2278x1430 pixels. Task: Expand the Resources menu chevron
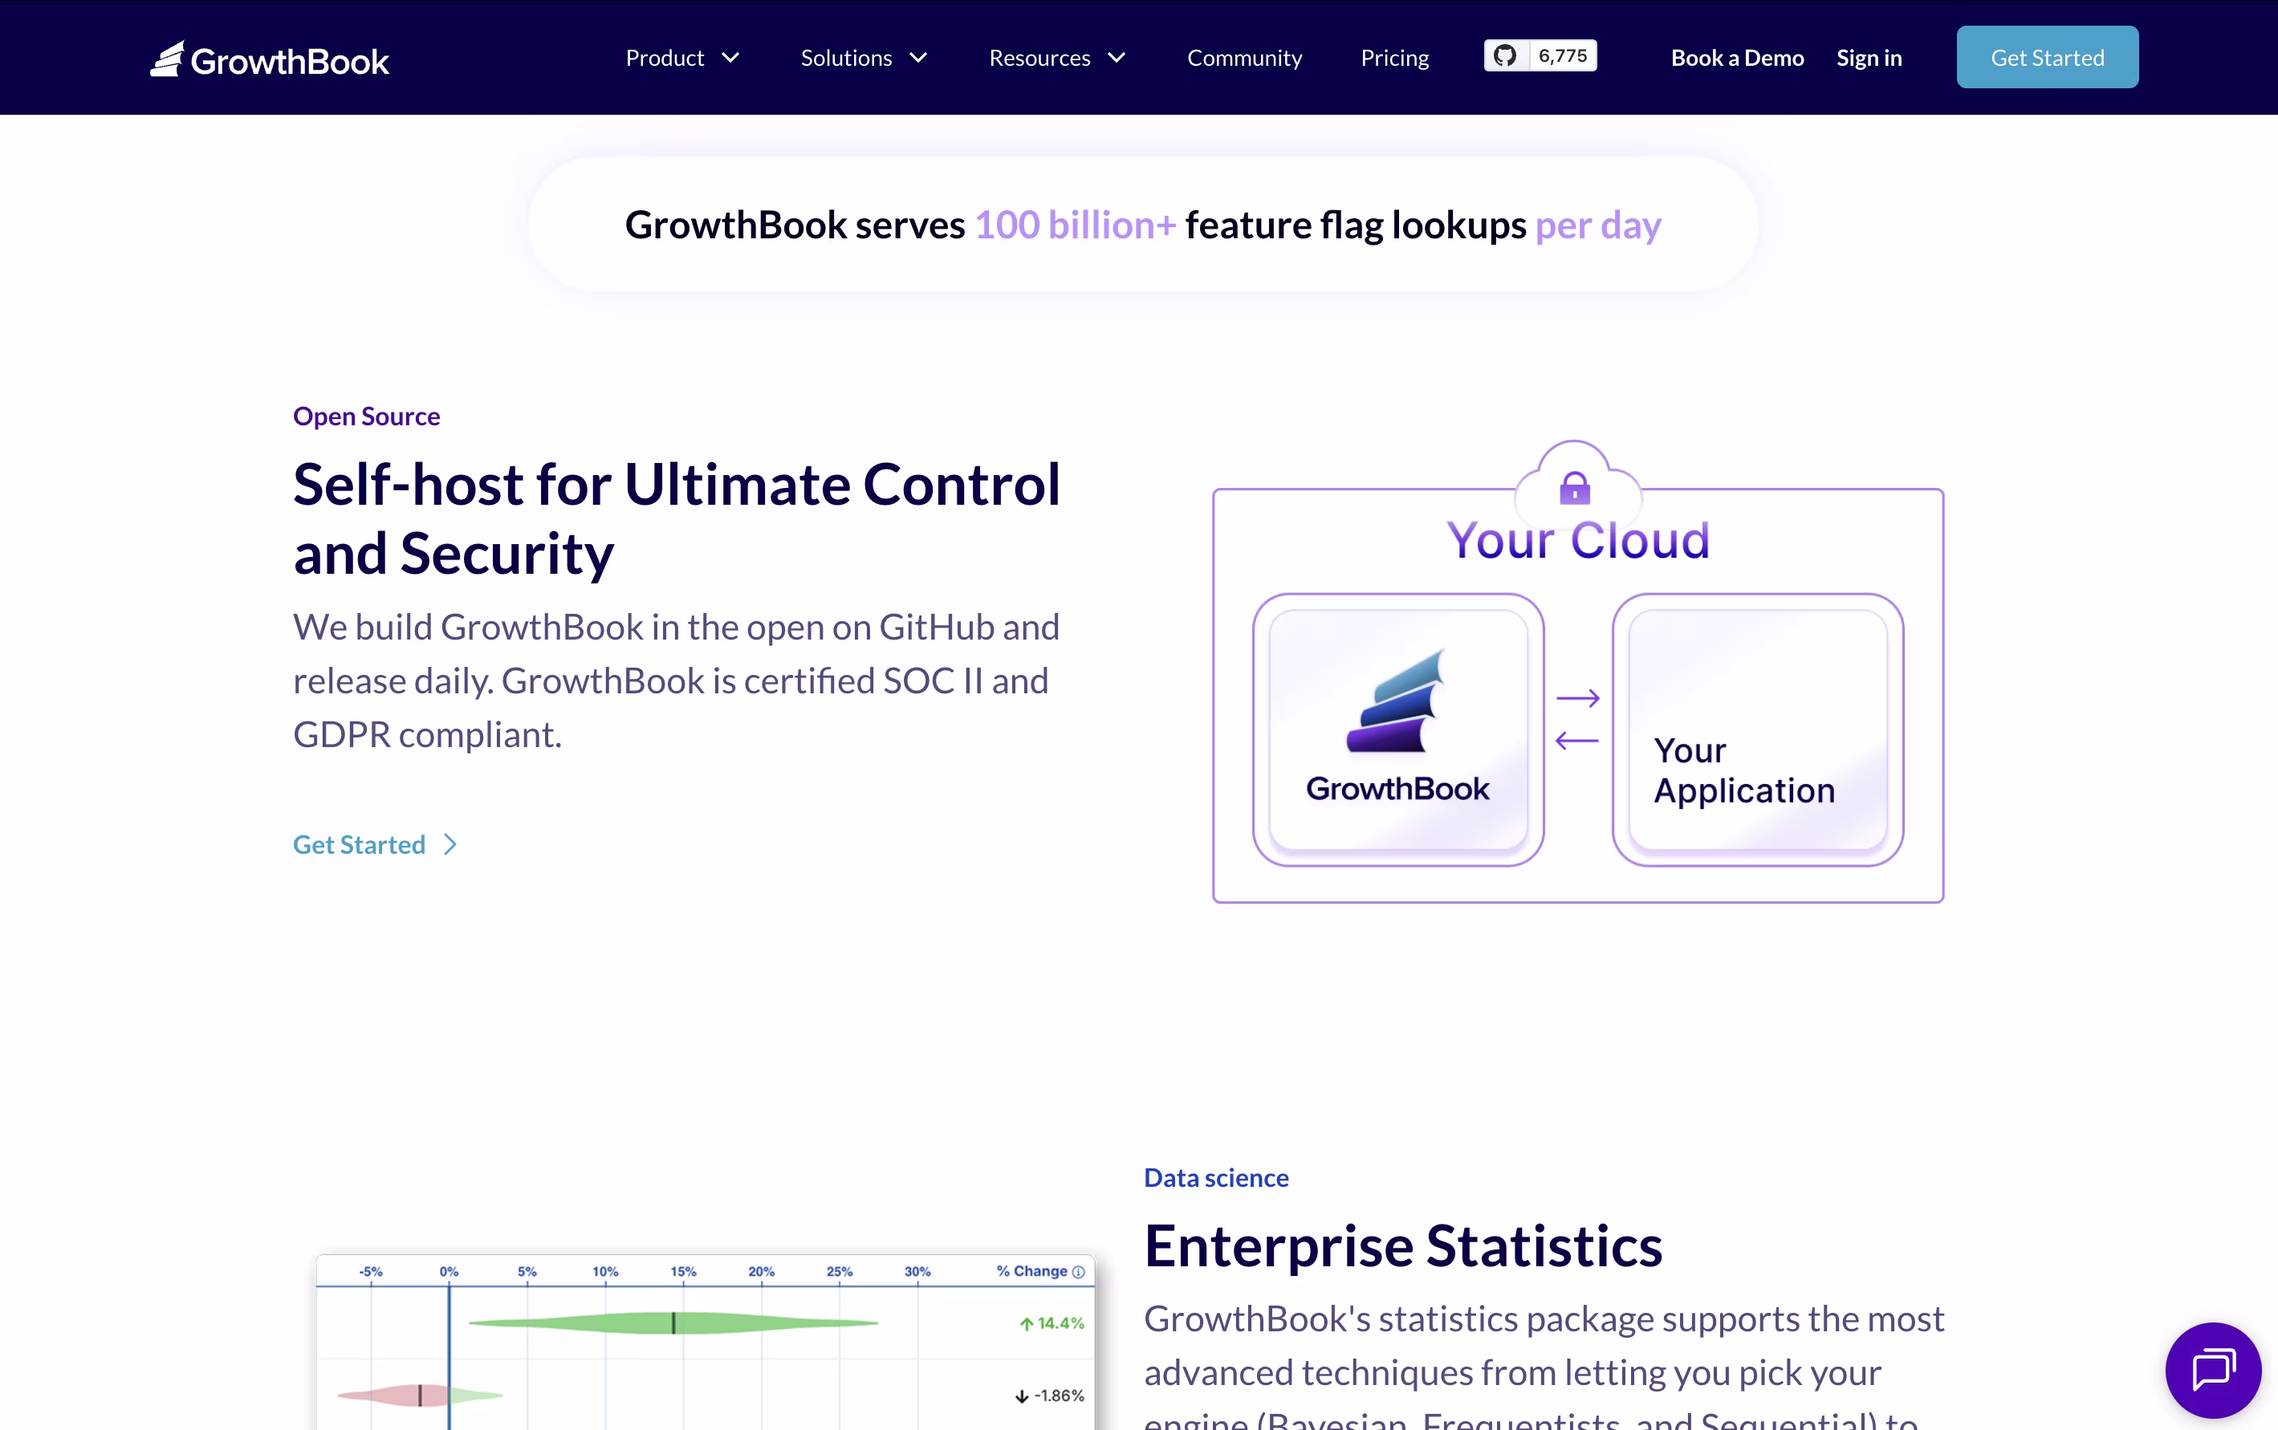click(x=1117, y=58)
